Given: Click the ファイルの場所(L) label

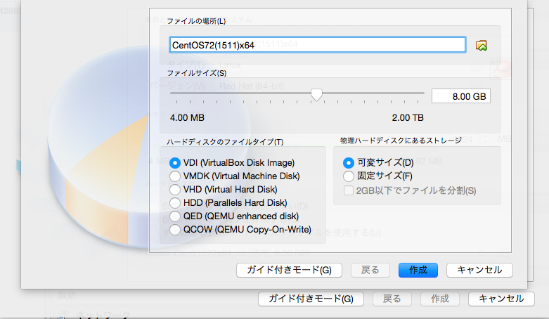Looking at the screenshot, I should 196,21.
